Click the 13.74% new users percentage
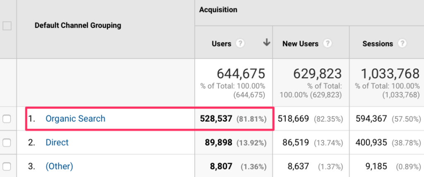The width and height of the screenshot is (424, 177). pyautogui.click(x=328, y=143)
